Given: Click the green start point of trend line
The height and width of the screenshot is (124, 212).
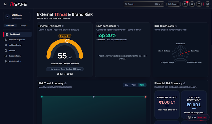Looking at the screenshot, I should (42, 97).
